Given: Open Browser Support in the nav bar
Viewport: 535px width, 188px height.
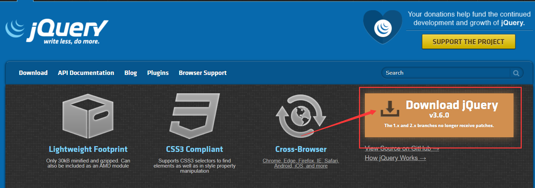Looking at the screenshot, I should click(x=203, y=73).
